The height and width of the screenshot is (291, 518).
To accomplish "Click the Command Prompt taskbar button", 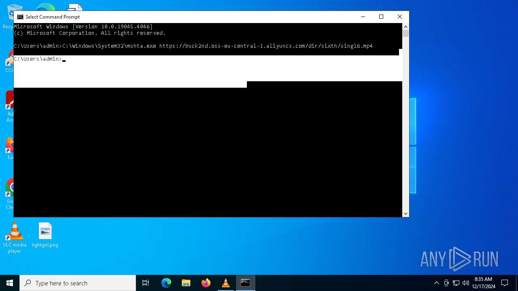I will (x=245, y=283).
